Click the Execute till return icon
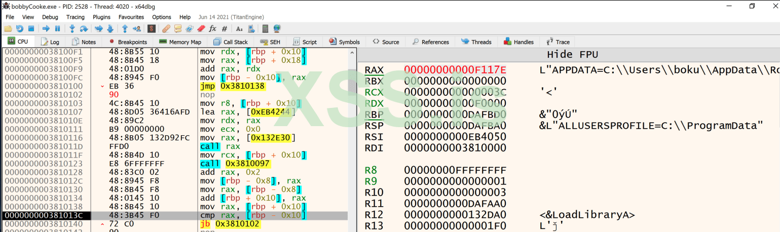The width and height of the screenshot is (780, 232). (x=125, y=28)
